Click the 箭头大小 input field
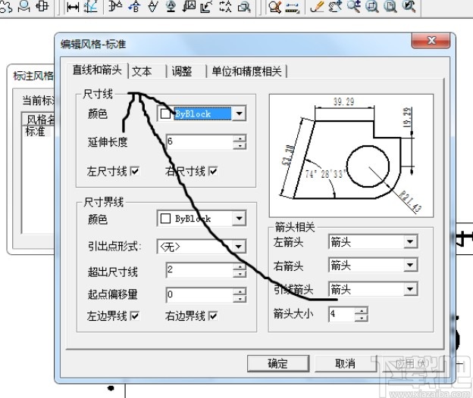Screen dimensions: 473x398 pyautogui.click(x=341, y=314)
